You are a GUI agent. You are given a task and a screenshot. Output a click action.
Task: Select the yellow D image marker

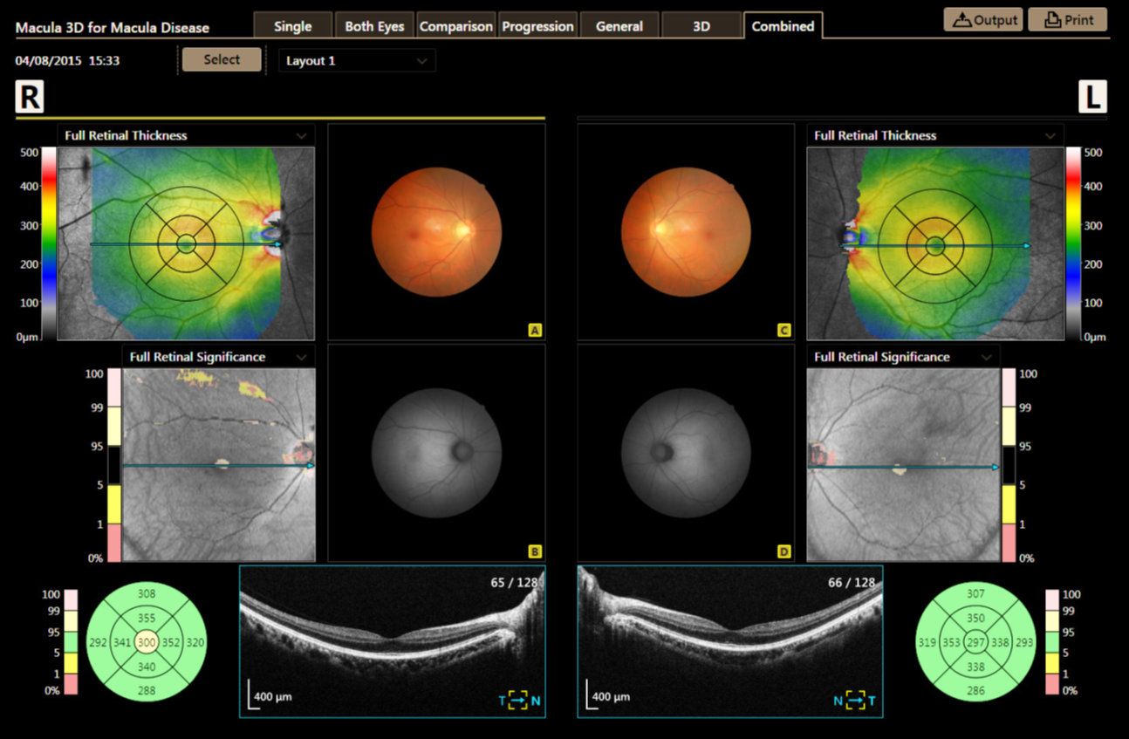(784, 551)
